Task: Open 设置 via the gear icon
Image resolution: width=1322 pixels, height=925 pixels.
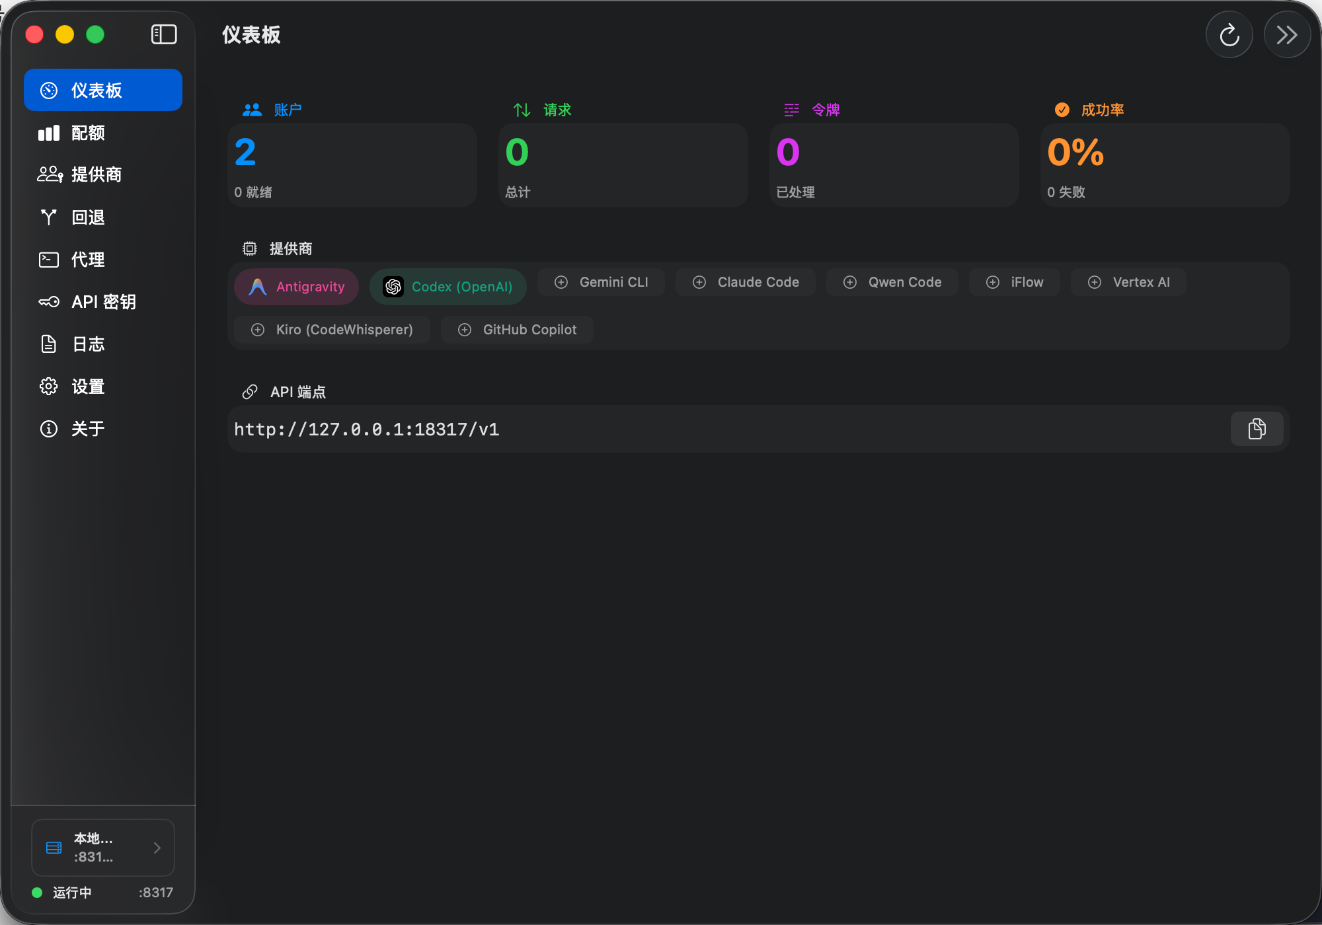Action: click(x=49, y=387)
